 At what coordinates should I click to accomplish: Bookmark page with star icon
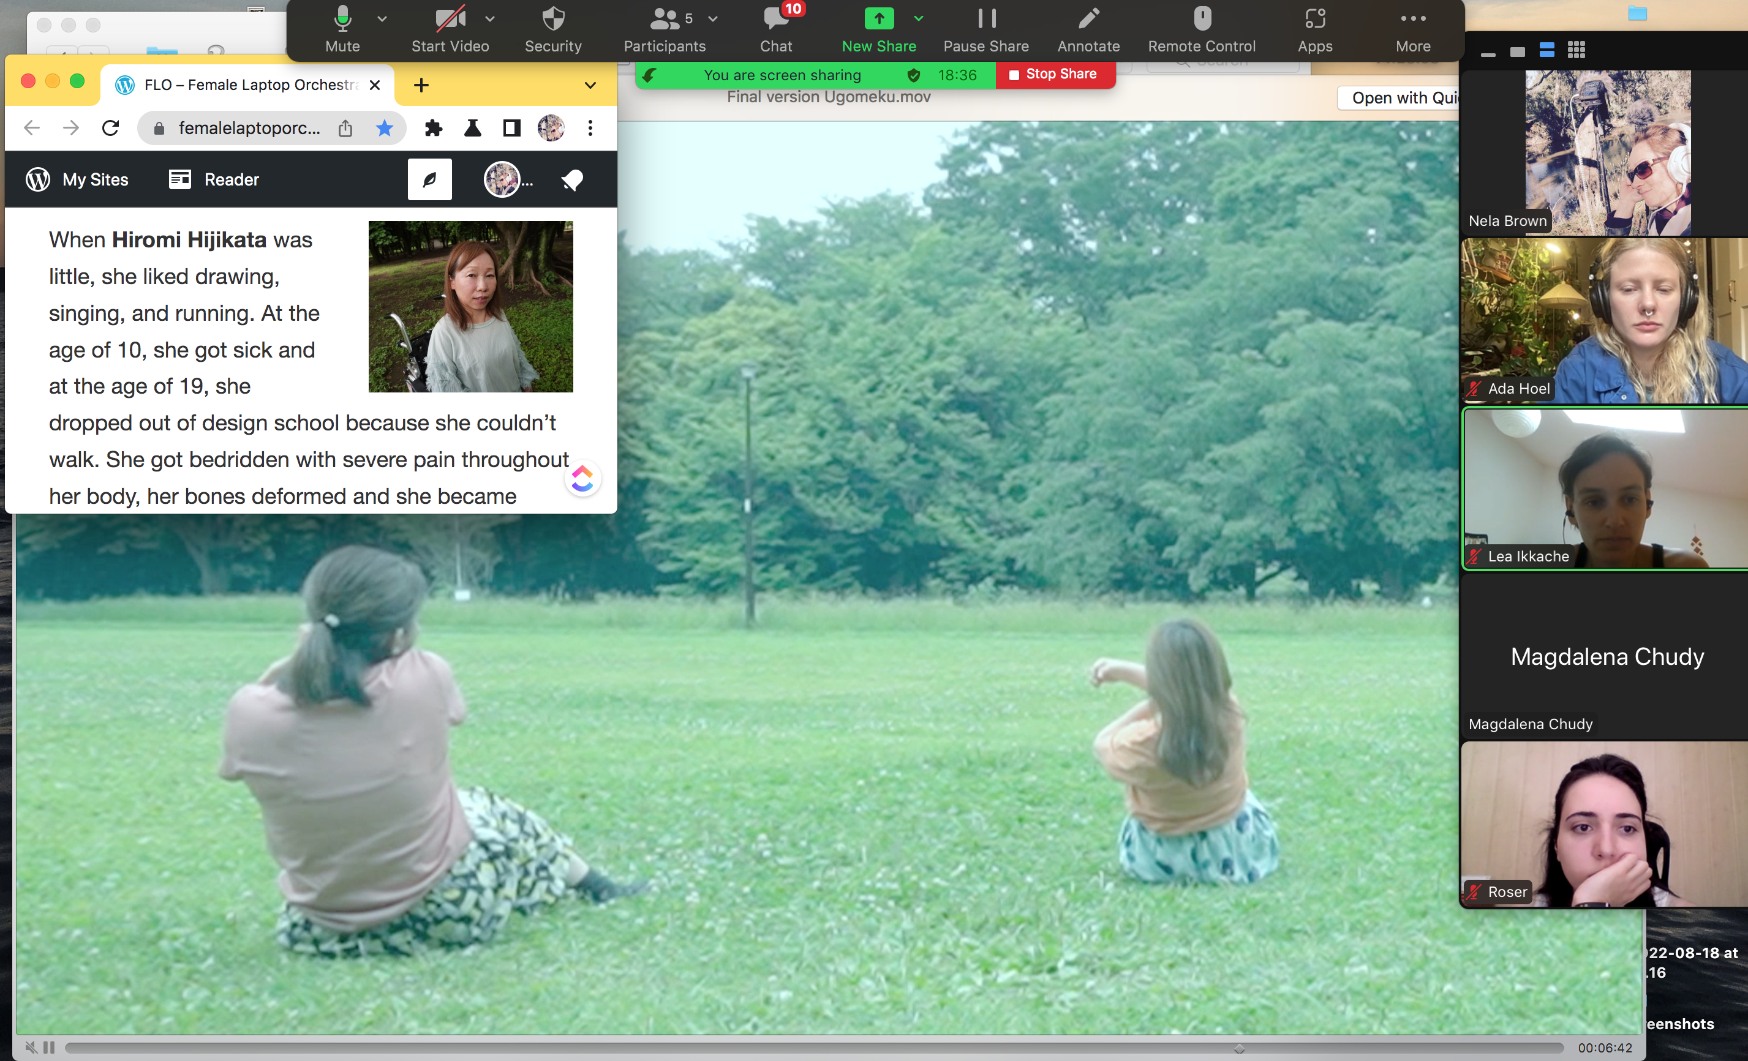pyautogui.click(x=384, y=128)
